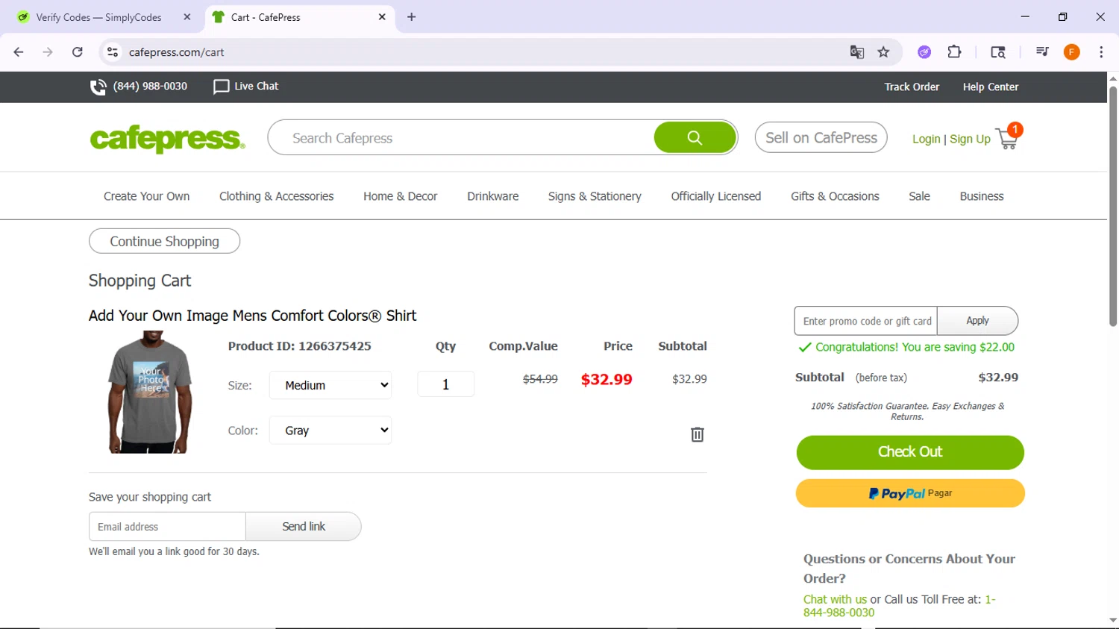Reload the page with refresh icon

(x=78, y=52)
